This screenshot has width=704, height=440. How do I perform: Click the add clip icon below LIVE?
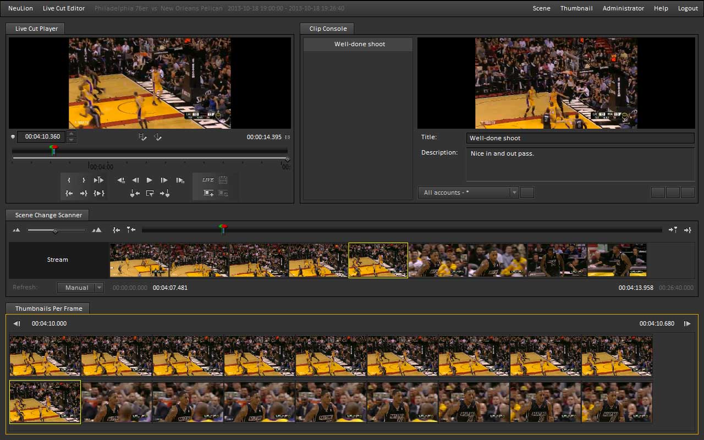pyautogui.click(x=208, y=193)
